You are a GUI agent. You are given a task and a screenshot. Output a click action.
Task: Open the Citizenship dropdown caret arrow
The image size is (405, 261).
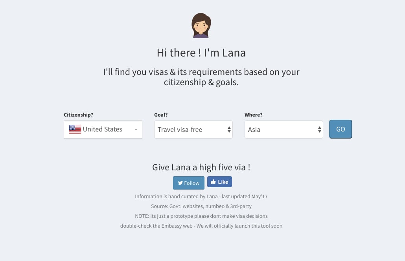pyautogui.click(x=136, y=130)
